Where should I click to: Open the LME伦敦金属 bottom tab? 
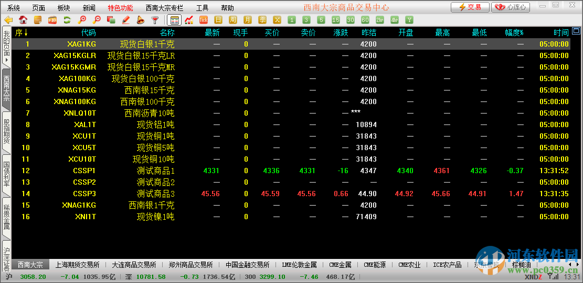tap(299, 265)
